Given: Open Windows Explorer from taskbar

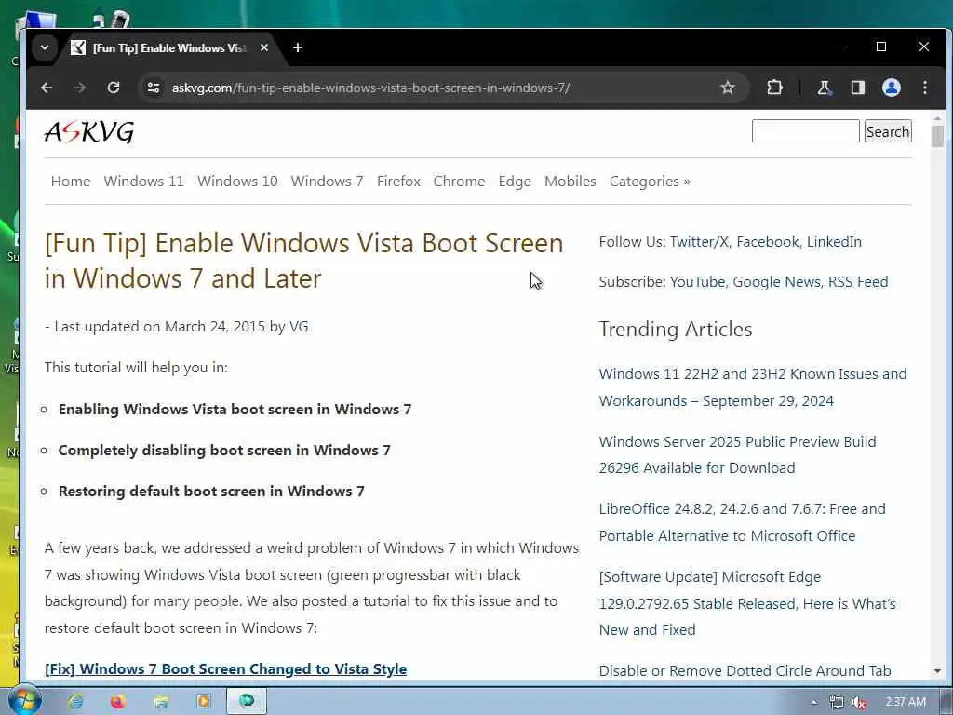Looking at the screenshot, I should coord(161,702).
